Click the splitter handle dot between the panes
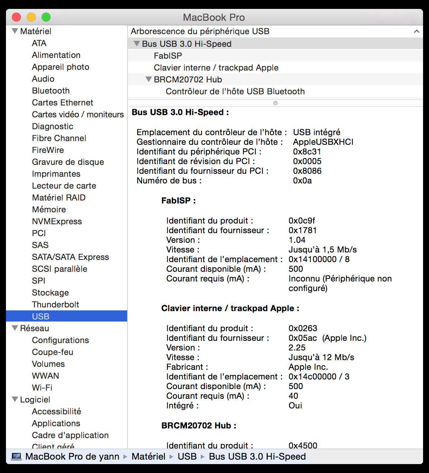429x473 pixels. point(275,103)
